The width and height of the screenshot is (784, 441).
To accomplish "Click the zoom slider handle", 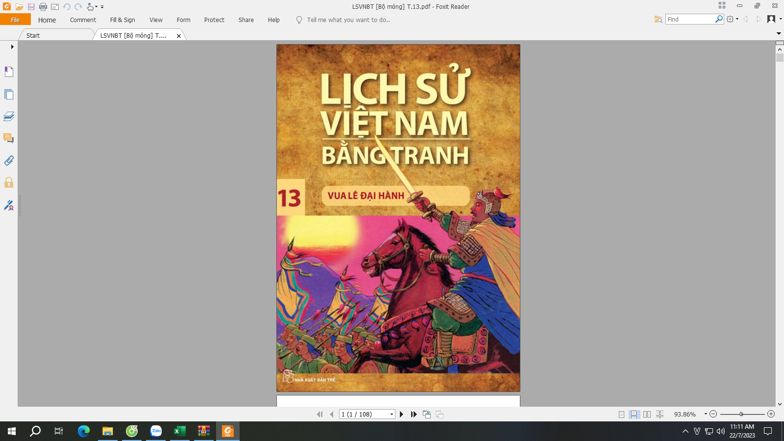I will coord(741,414).
